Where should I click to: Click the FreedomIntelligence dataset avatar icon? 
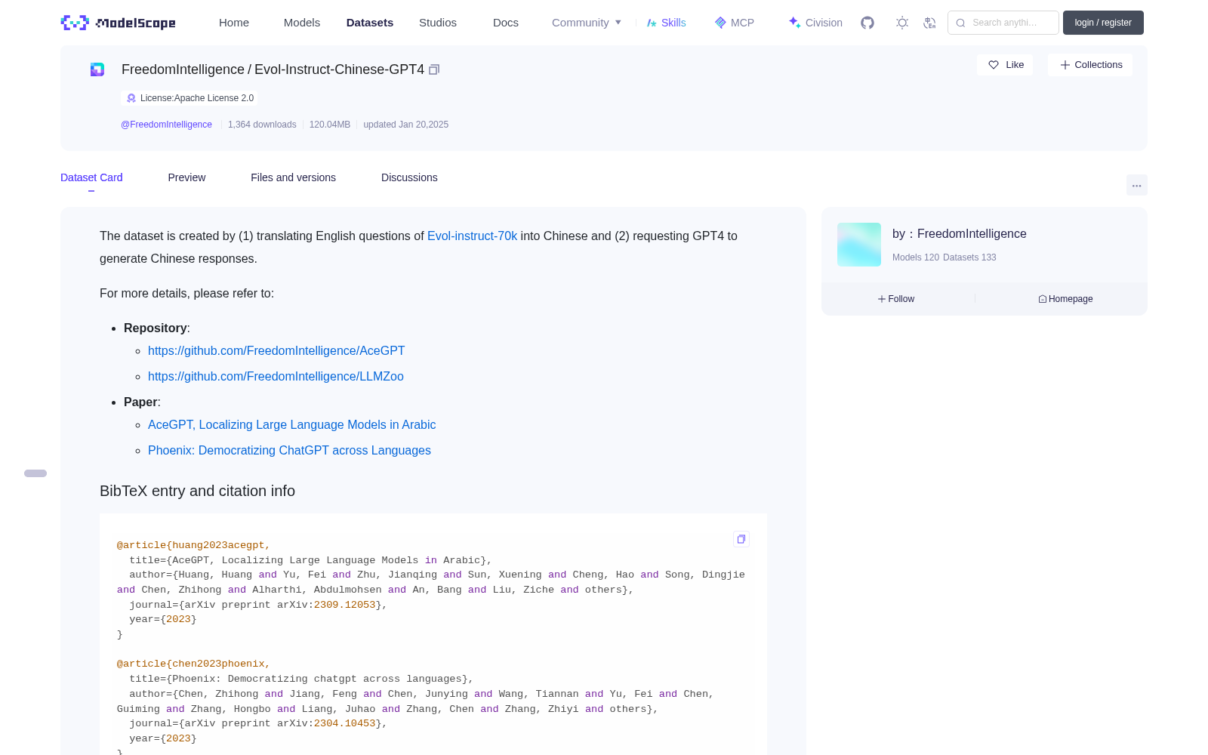point(97,69)
